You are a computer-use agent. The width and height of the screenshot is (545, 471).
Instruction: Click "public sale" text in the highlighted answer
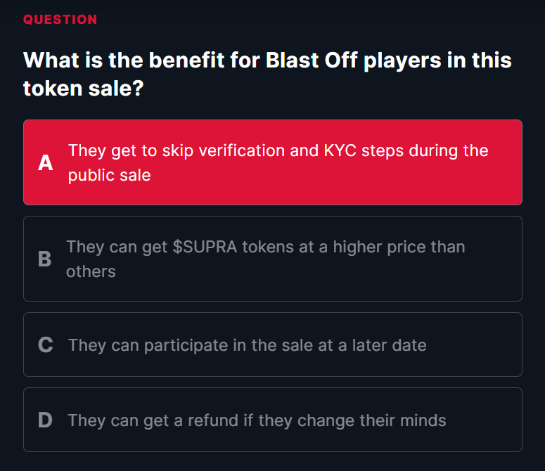point(110,175)
